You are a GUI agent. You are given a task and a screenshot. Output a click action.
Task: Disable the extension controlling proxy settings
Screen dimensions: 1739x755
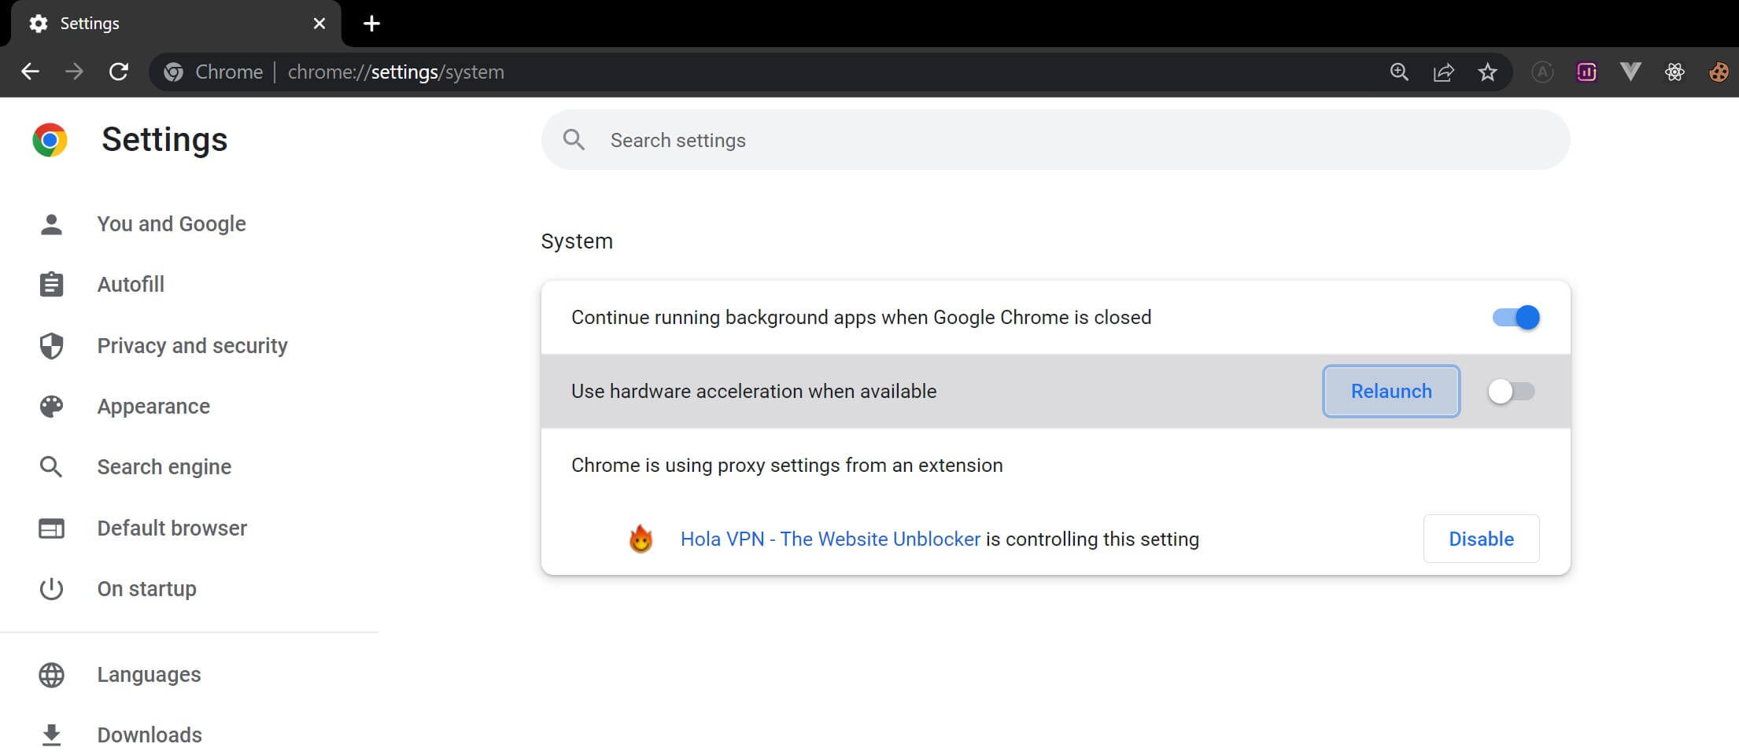click(x=1481, y=539)
